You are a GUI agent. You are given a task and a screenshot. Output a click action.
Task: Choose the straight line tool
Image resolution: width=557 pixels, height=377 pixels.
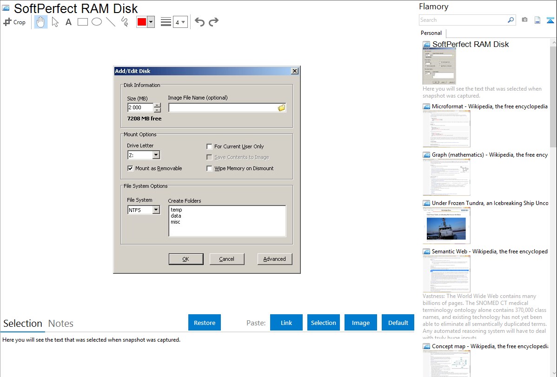pos(111,22)
